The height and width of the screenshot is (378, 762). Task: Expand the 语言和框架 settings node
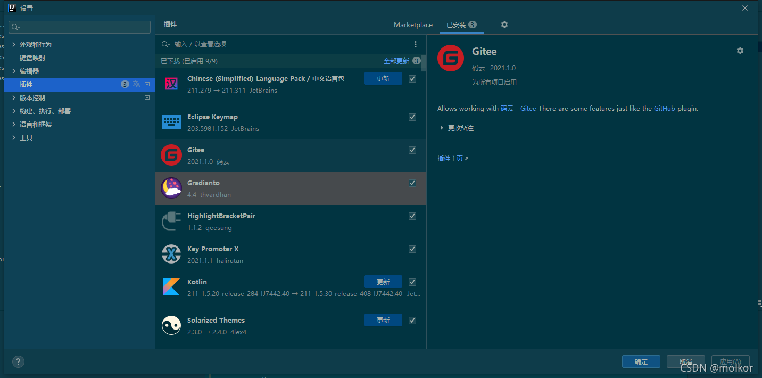[14, 125]
